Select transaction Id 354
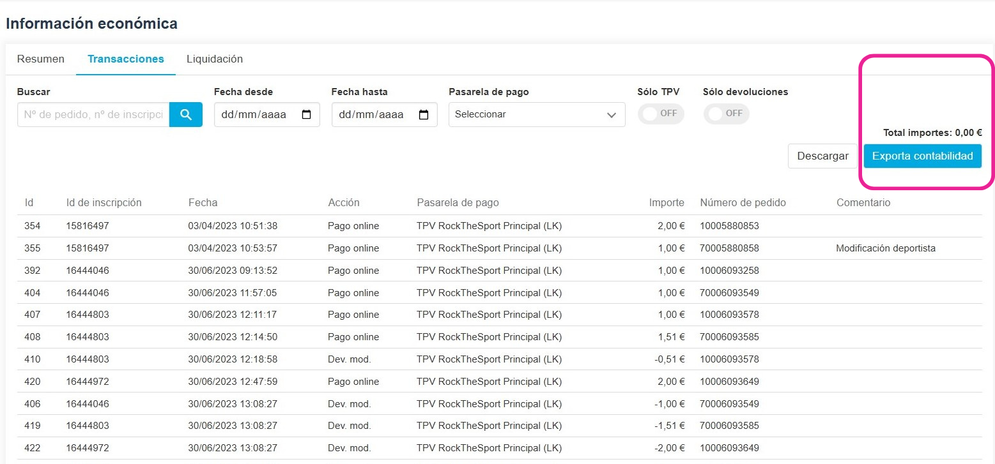 pos(32,226)
